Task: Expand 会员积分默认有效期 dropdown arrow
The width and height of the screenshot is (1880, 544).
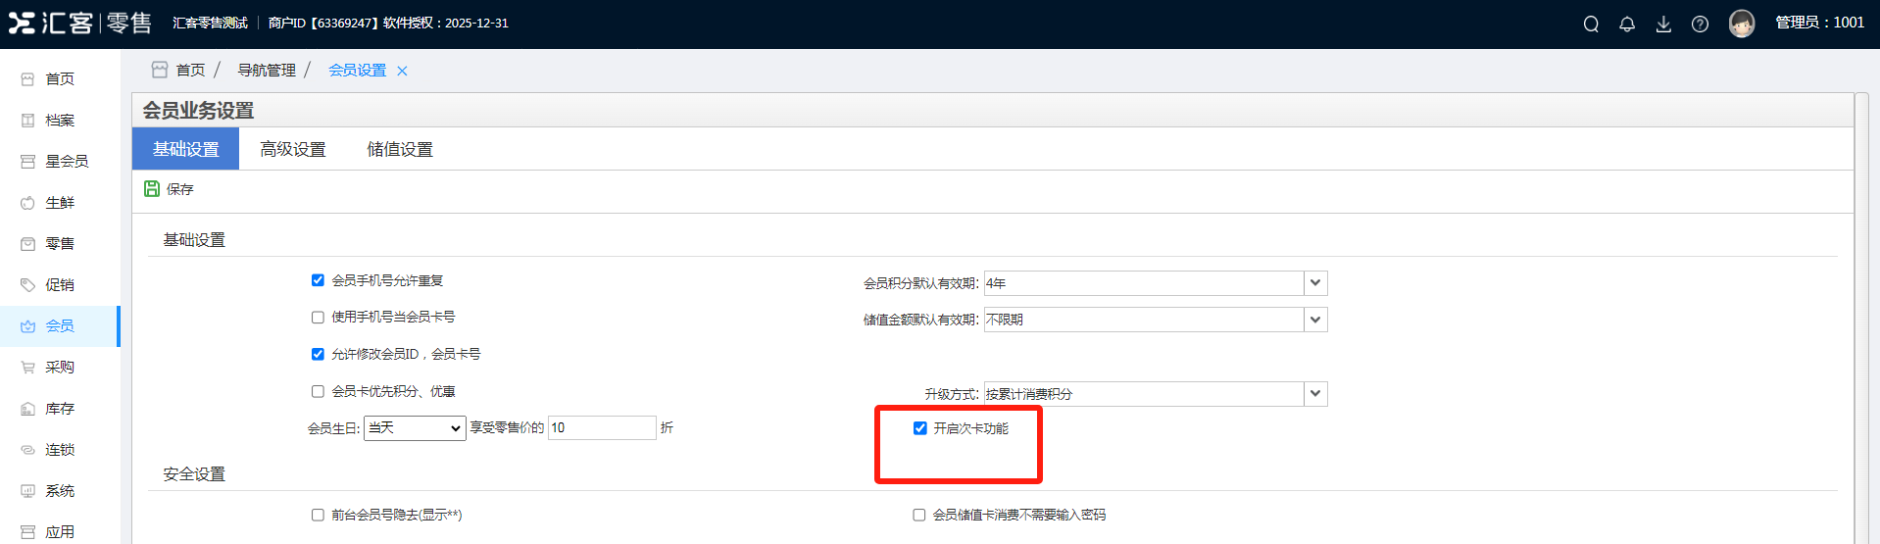Action: (1315, 283)
